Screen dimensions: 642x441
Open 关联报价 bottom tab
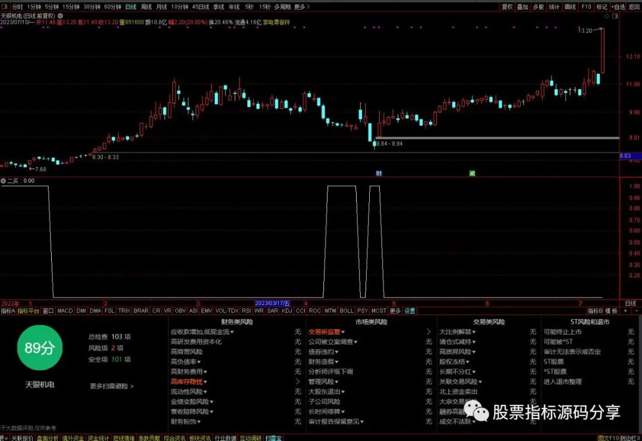click(x=22, y=438)
